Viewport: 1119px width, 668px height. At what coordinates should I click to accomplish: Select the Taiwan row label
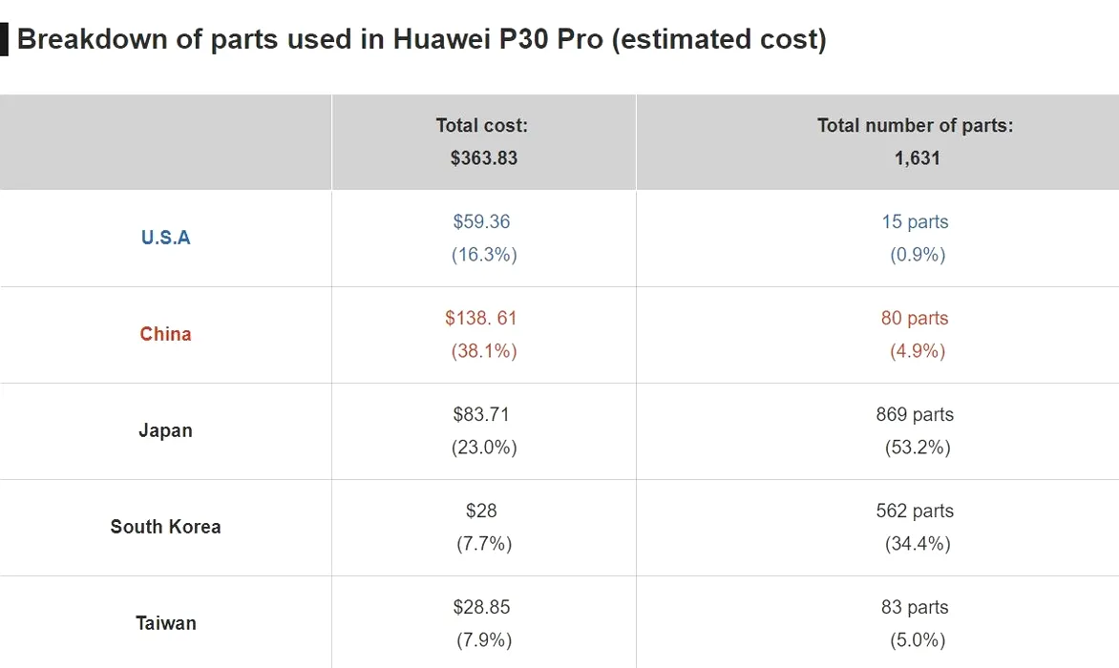165,623
